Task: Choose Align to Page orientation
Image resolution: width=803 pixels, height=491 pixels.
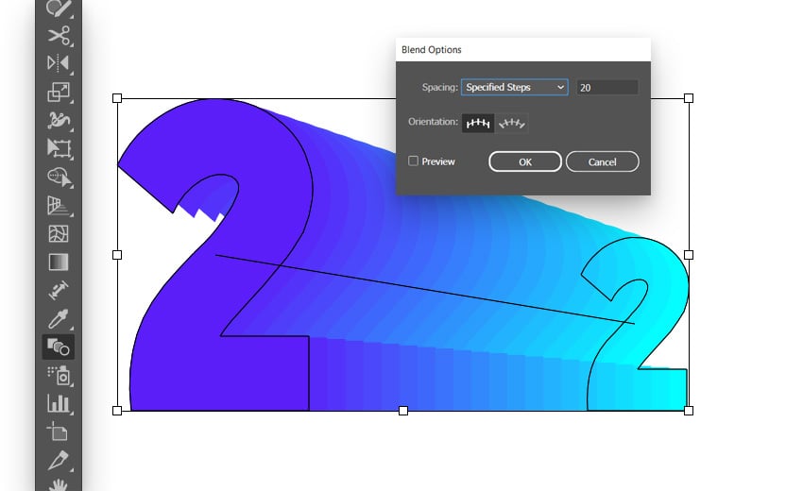Action: 478,124
